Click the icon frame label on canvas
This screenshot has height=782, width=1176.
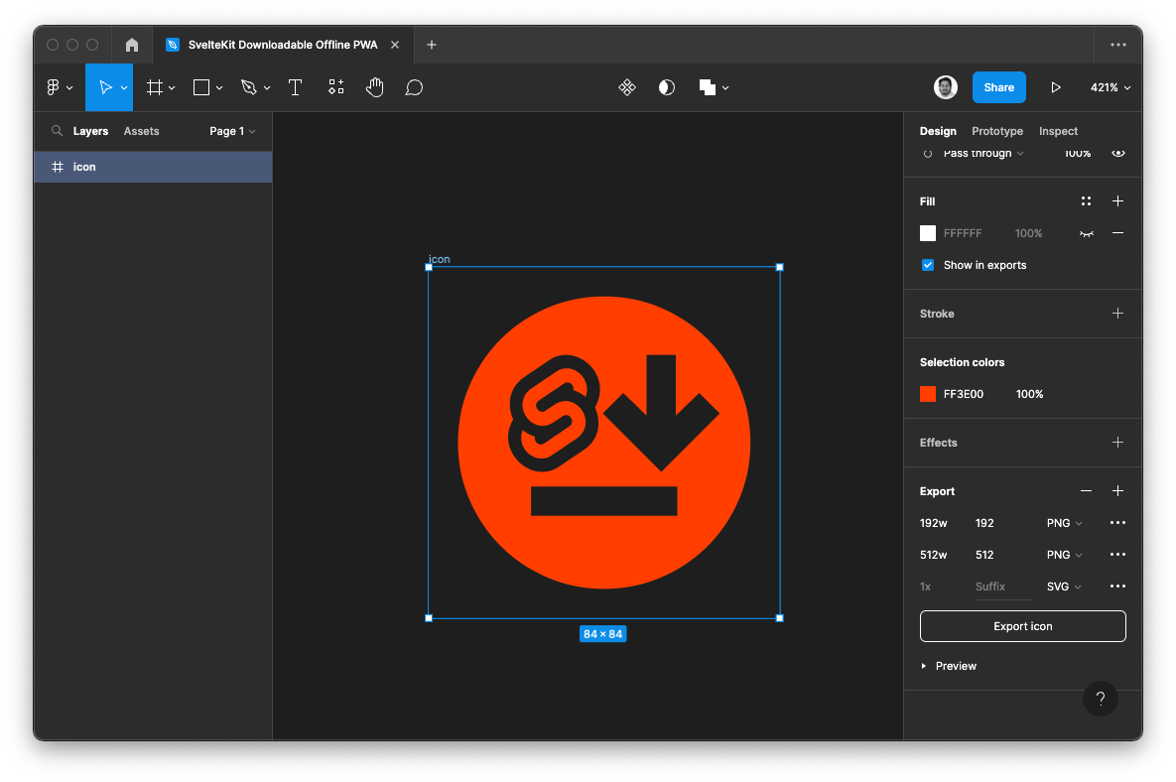tap(440, 259)
